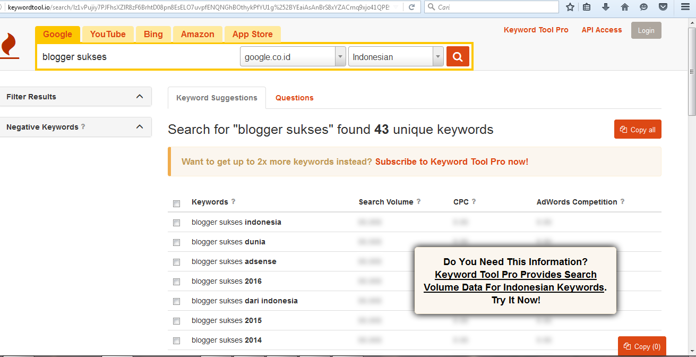Screen dimensions: 696x357
Task: Click the Login button
Action: click(x=646, y=30)
